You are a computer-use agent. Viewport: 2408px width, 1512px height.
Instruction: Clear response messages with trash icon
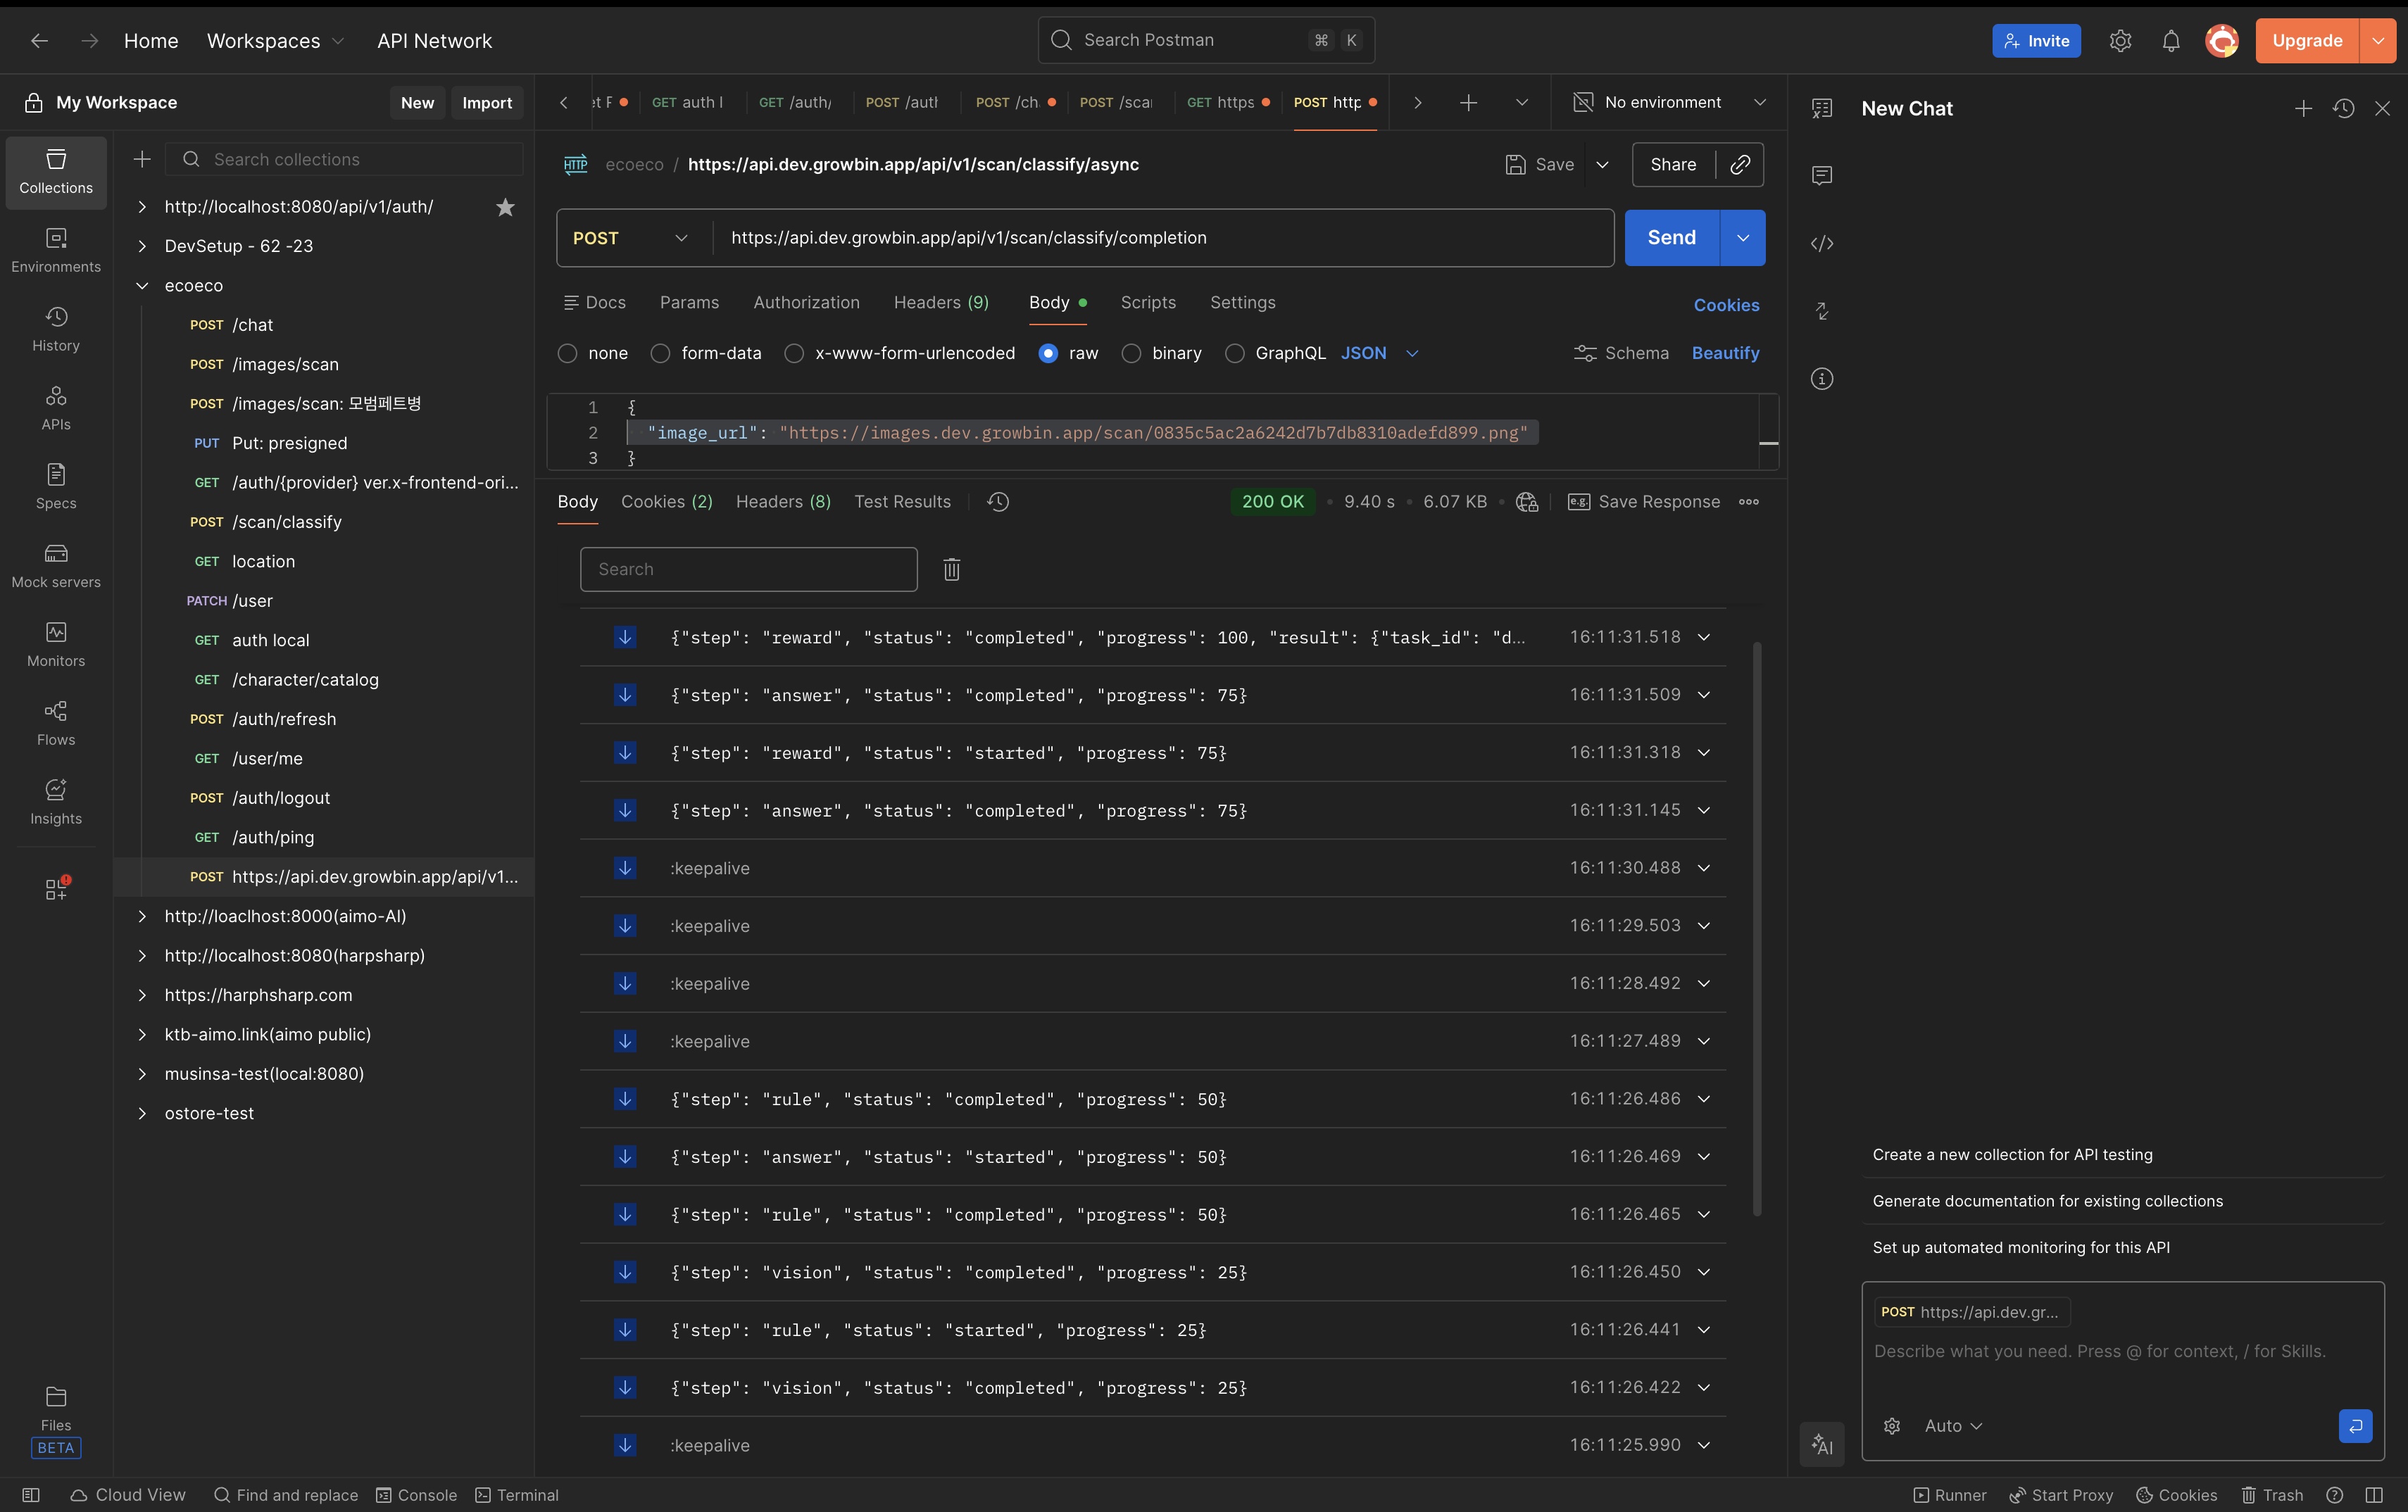951,569
